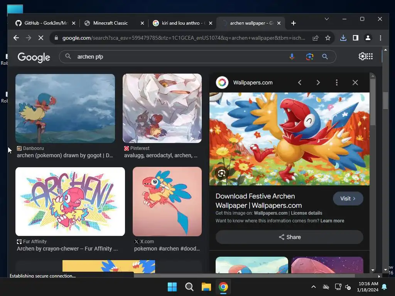395x296 pixels.
Task: Open the Chrome profile avatar
Action: (368, 38)
